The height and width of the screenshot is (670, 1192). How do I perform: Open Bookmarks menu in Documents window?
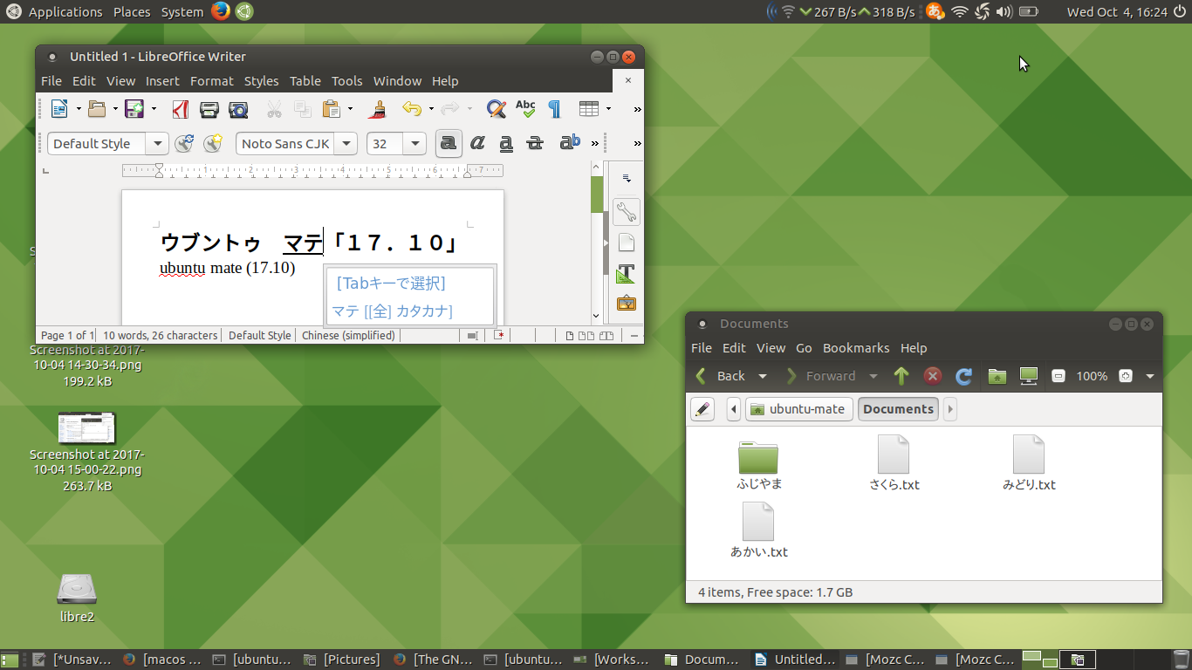856,348
